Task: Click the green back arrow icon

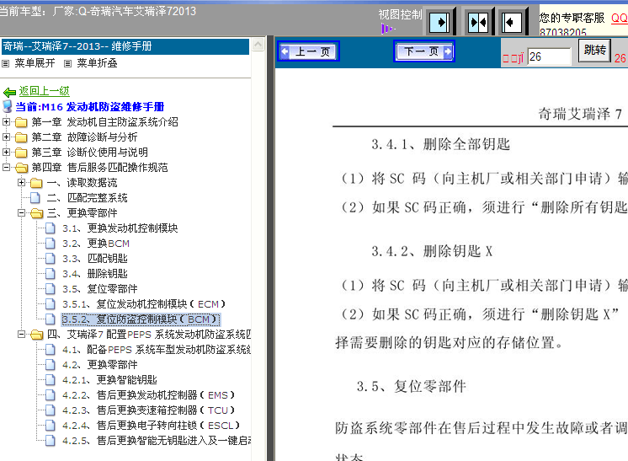Action: (x=9, y=92)
